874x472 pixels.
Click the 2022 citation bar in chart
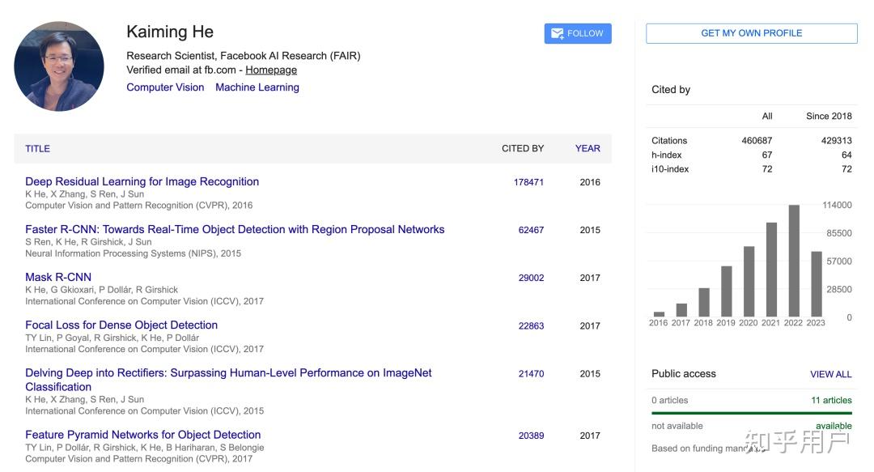[x=794, y=261]
